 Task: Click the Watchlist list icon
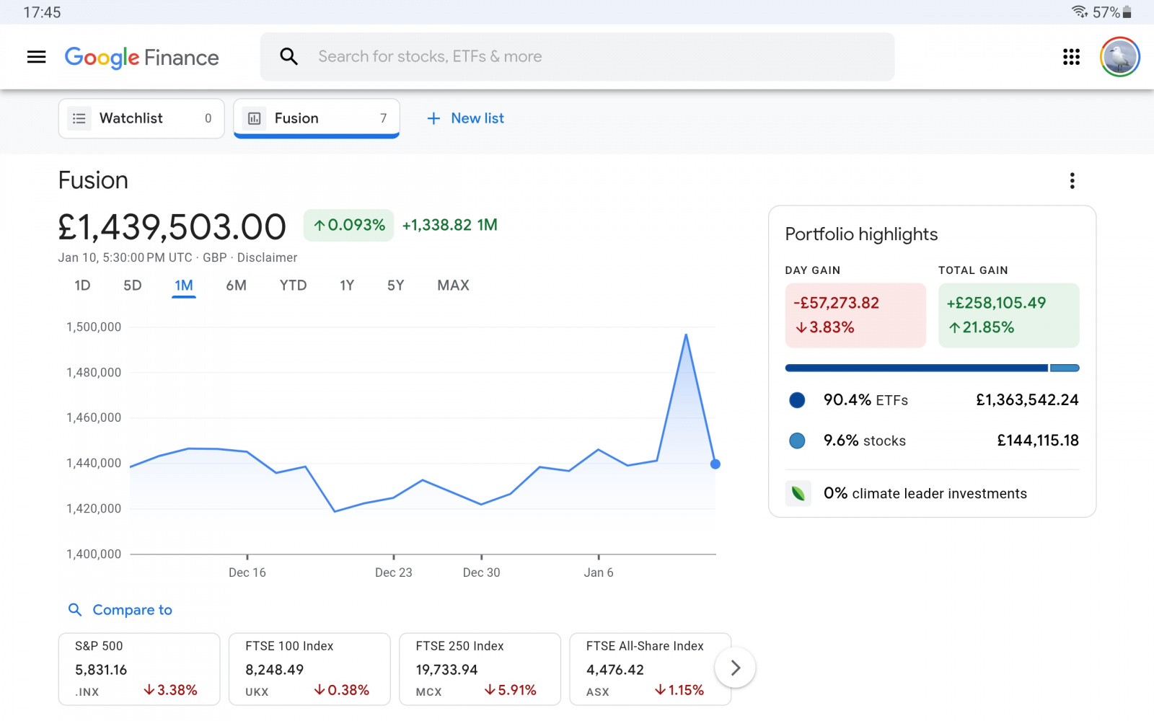tap(79, 118)
